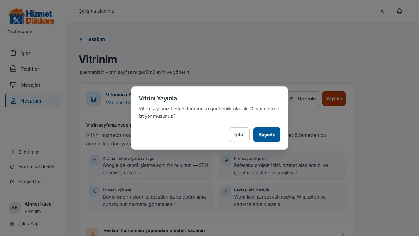Click the help question mark icon

click(x=12, y=167)
